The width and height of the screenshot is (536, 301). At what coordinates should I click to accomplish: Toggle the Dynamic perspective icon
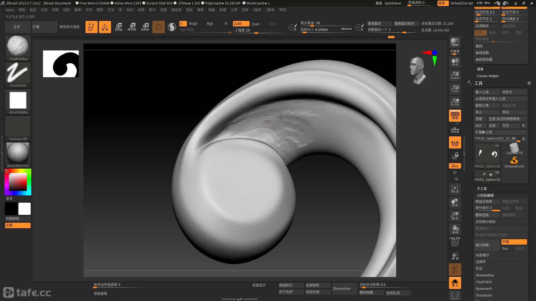click(455, 115)
